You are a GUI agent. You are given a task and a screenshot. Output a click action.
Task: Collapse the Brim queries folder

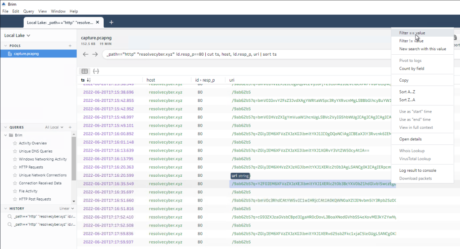5,135
